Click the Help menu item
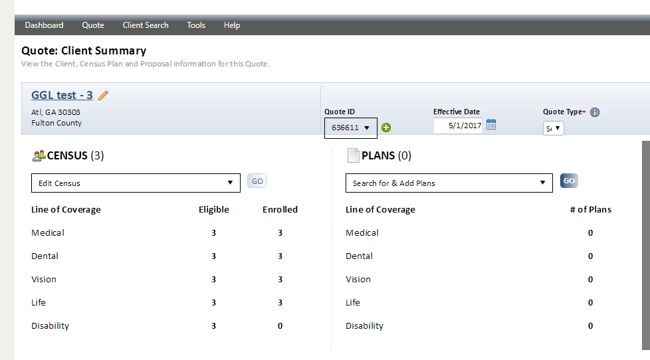650x360 pixels. tap(232, 25)
